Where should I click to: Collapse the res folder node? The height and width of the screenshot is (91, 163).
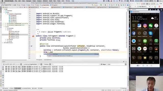pos(4,27)
